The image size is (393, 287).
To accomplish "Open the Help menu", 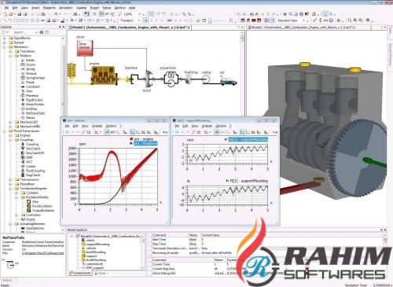I will click(132, 8).
